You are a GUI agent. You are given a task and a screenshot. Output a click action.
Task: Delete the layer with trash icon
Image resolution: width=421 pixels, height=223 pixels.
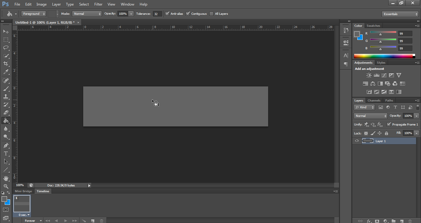[410, 221]
